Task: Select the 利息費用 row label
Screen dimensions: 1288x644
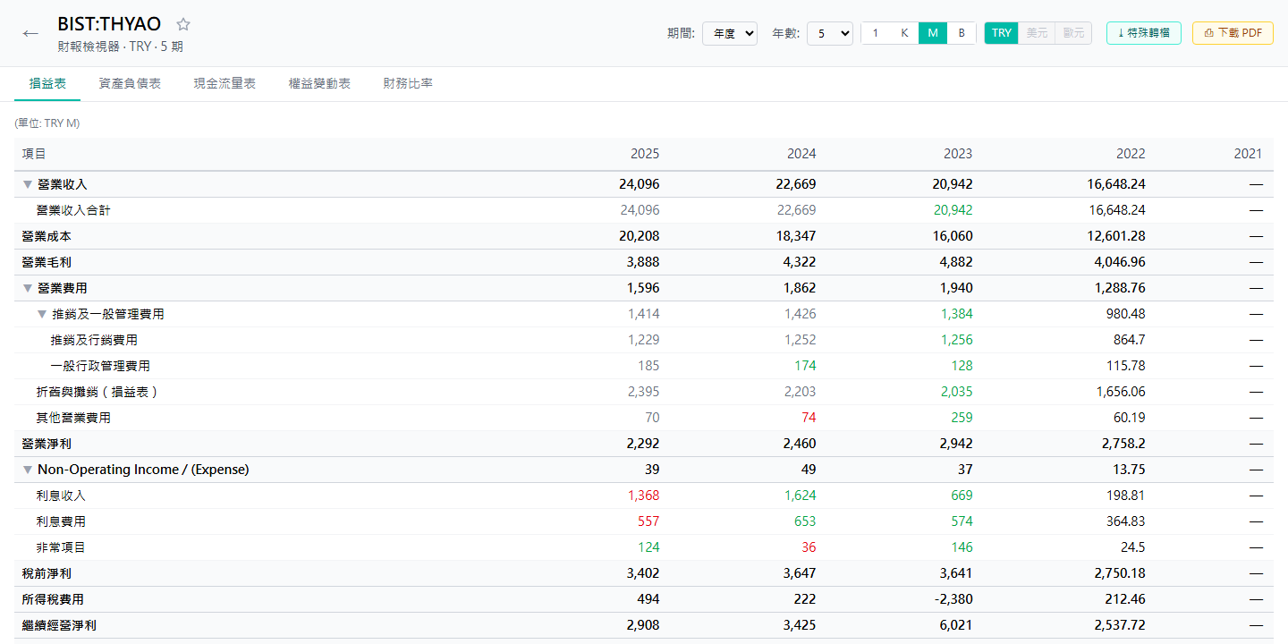Action: click(x=61, y=521)
